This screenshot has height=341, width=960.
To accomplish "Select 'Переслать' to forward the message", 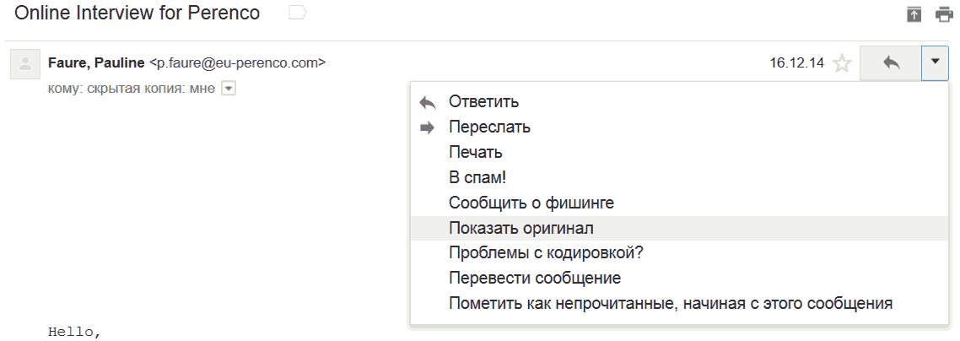I will [489, 127].
